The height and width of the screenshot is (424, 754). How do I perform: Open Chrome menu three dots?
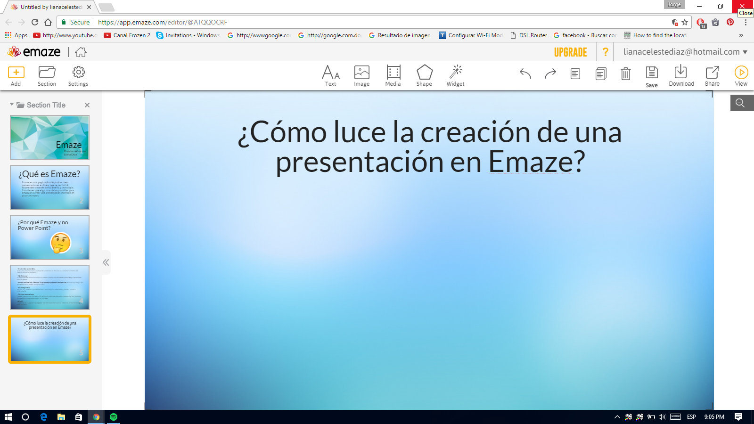pyautogui.click(x=746, y=22)
